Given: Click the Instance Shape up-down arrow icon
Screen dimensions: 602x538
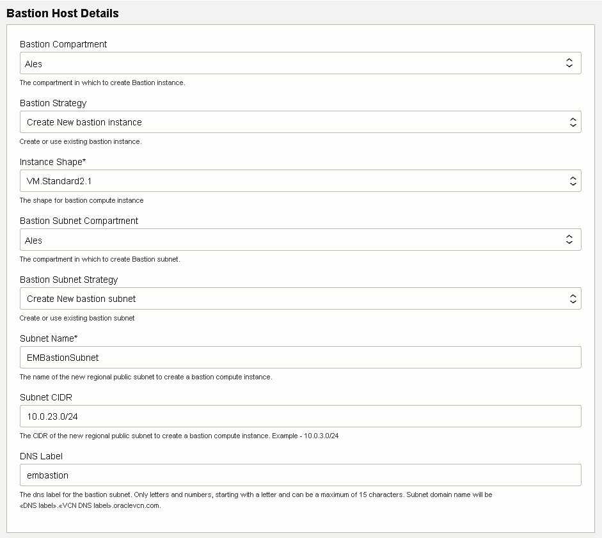Looking at the screenshot, I should click(573, 181).
